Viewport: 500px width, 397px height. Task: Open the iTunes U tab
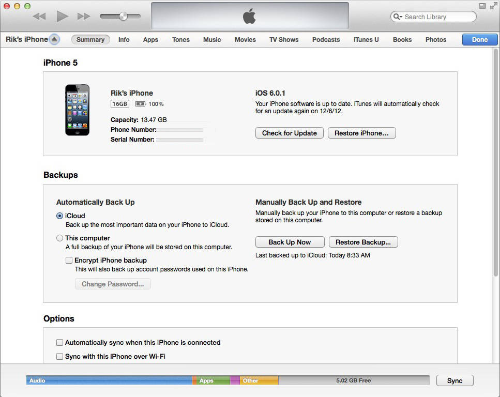(x=366, y=39)
